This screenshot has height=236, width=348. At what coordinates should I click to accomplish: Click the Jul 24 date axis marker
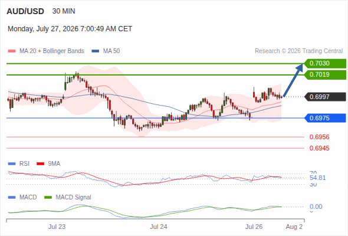159,227
